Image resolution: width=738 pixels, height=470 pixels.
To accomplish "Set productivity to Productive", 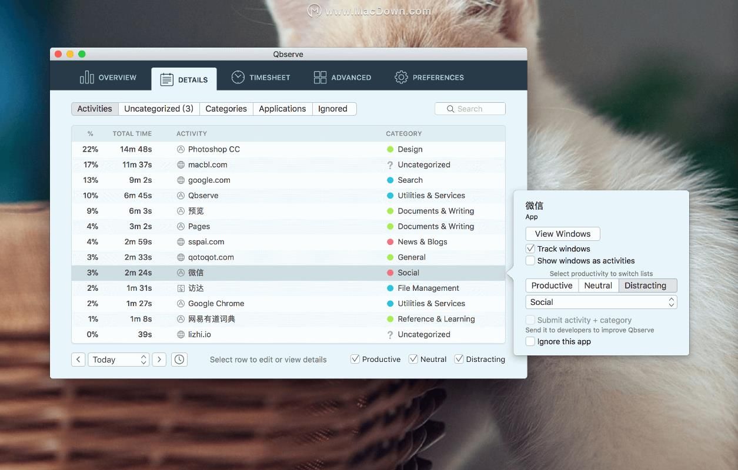I will pos(552,286).
